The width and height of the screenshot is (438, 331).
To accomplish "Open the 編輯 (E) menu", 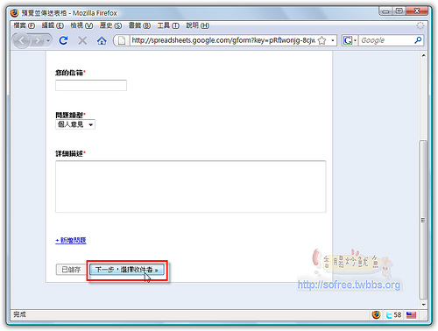I will click(53, 25).
